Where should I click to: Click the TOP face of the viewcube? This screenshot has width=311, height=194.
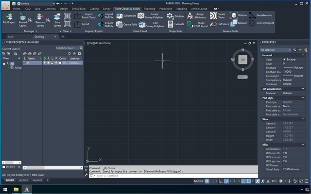tap(243, 60)
